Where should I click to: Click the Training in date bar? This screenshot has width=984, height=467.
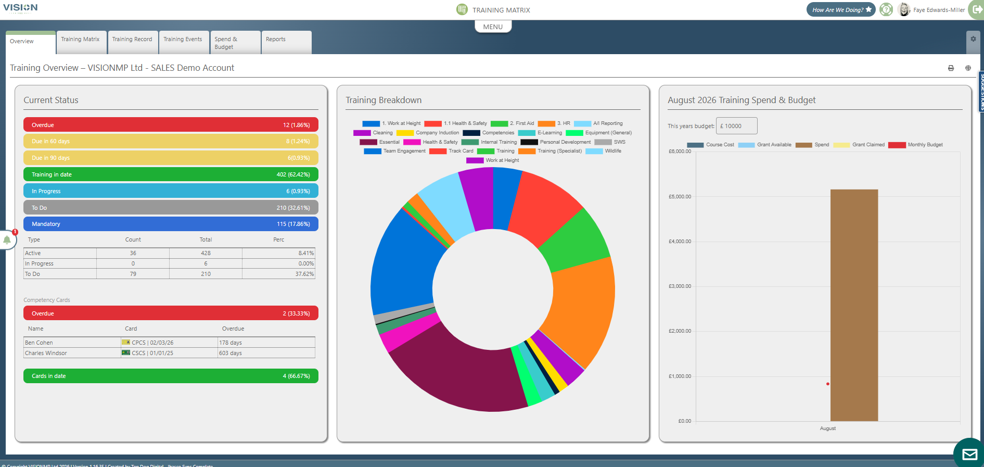[x=171, y=174]
